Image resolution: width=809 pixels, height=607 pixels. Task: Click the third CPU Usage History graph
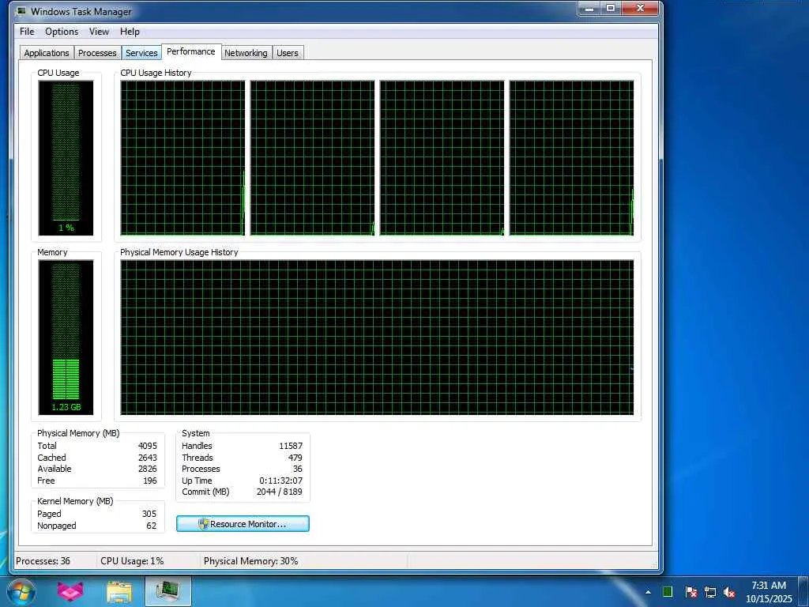442,158
